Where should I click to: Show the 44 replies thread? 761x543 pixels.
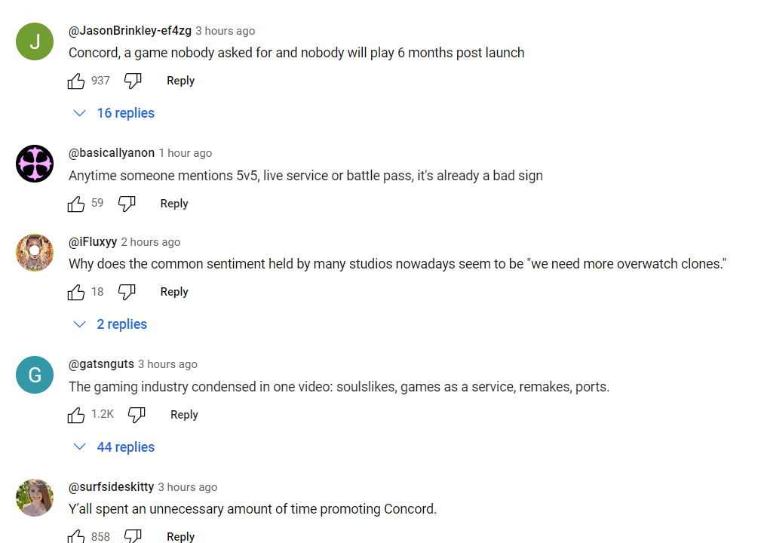pos(114,447)
